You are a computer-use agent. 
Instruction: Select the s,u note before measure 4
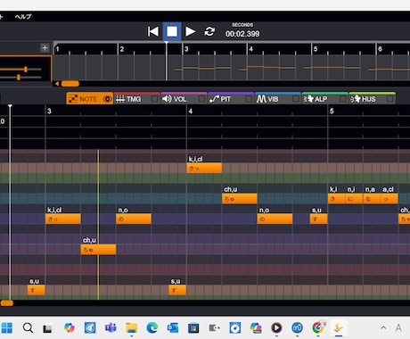click(177, 290)
